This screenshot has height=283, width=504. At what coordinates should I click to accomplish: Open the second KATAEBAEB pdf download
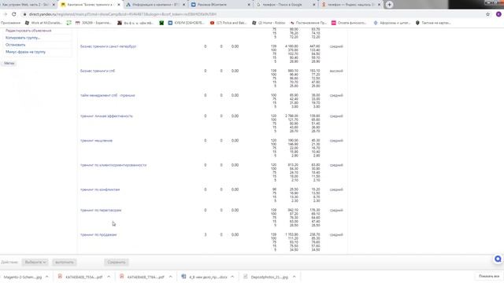click(143, 277)
